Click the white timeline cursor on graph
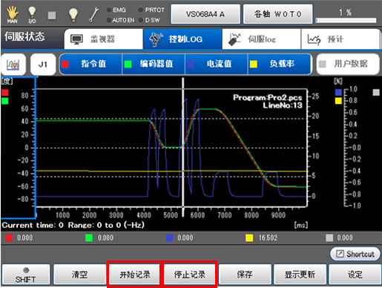 183,147
